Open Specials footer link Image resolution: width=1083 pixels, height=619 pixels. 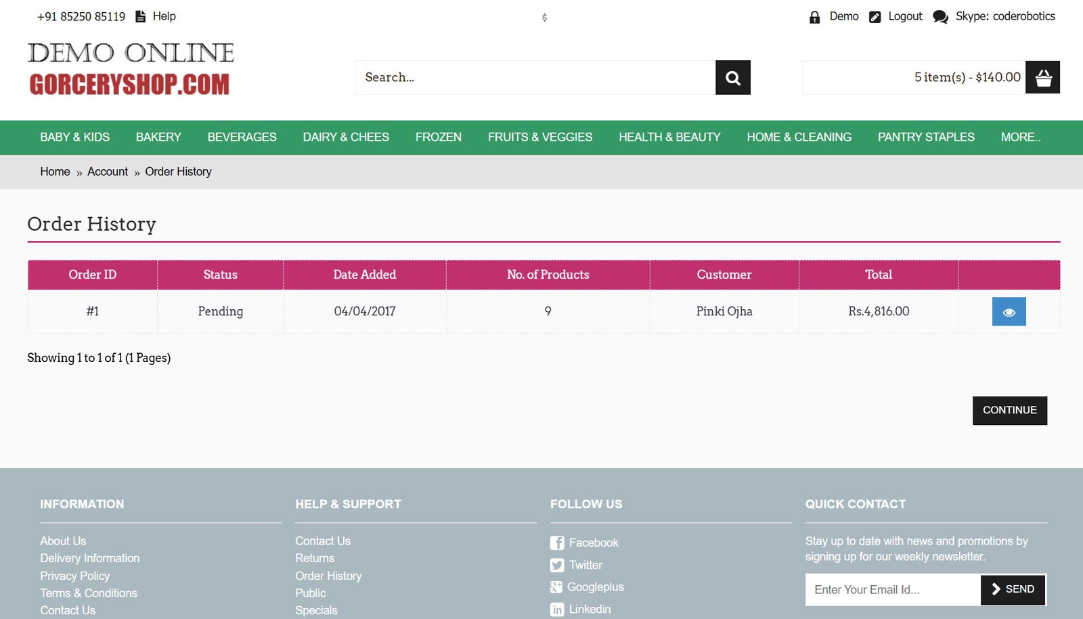[316, 610]
